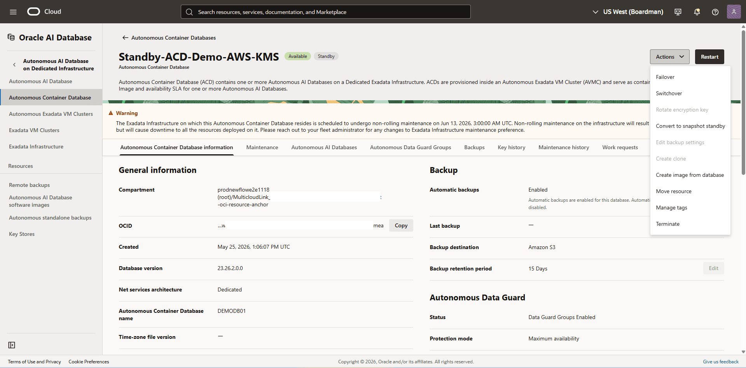Click the Standby role badge
746x368 pixels.
(326, 56)
